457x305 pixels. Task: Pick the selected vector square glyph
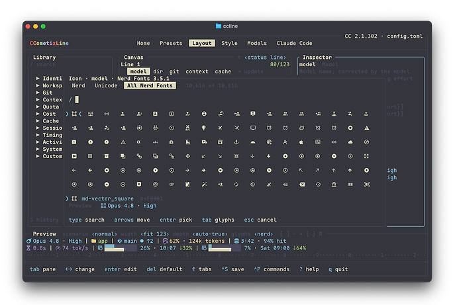(x=74, y=114)
